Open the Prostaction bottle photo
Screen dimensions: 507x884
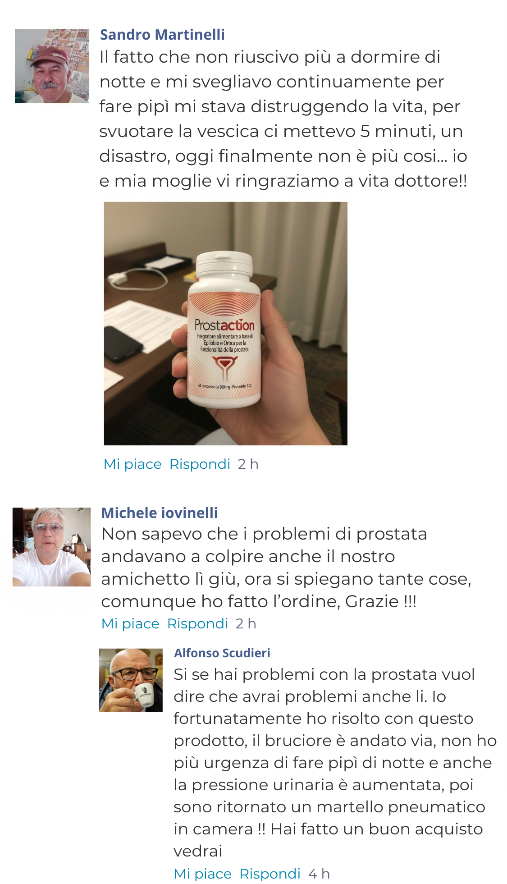[x=225, y=323]
